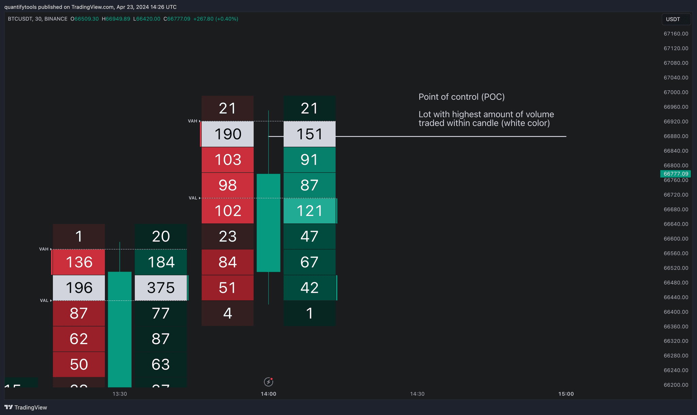697x415 pixels.
Task: Toggle the white POC lot showing 151
Action: pyautogui.click(x=309, y=134)
